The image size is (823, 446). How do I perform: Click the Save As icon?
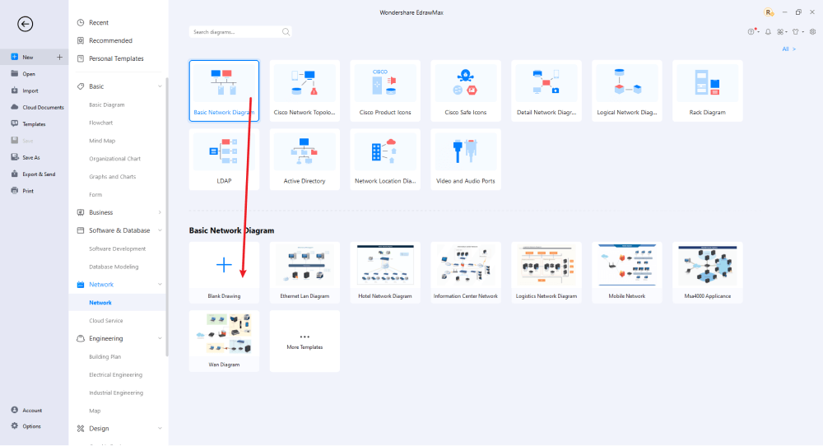(x=14, y=157)
